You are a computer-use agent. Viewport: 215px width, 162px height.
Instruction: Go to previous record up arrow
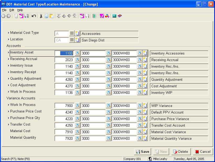(64, 16)
